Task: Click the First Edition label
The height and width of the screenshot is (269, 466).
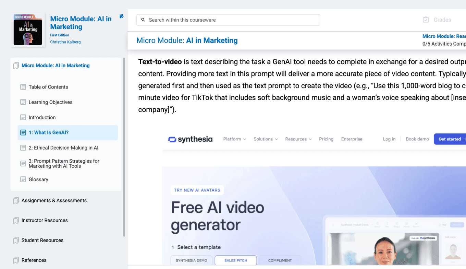Action: click(60, 35)
